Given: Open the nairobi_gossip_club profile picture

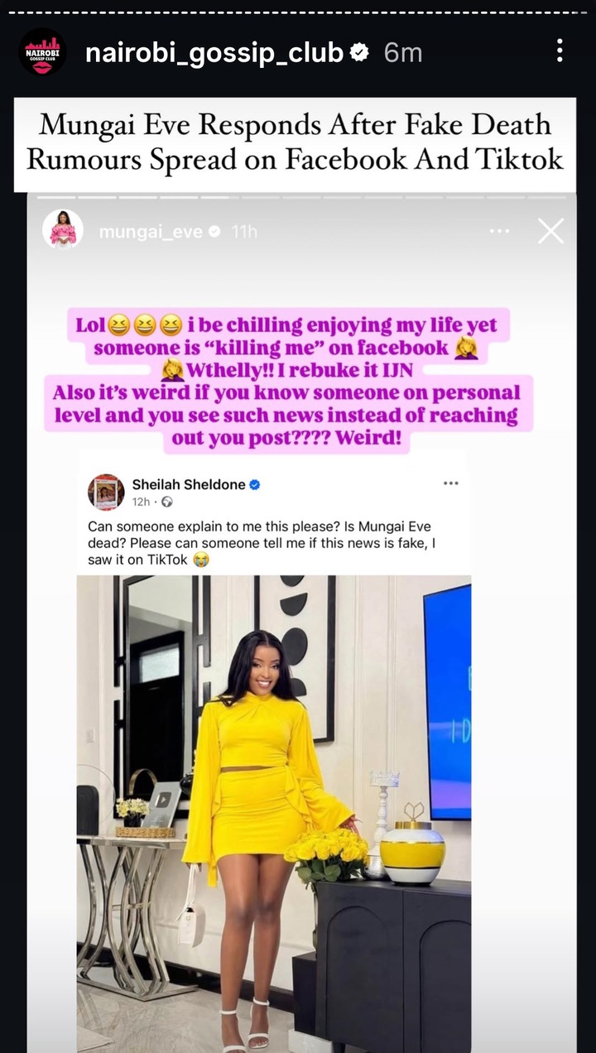Looking at the screenshot, I should pos(42,52).
